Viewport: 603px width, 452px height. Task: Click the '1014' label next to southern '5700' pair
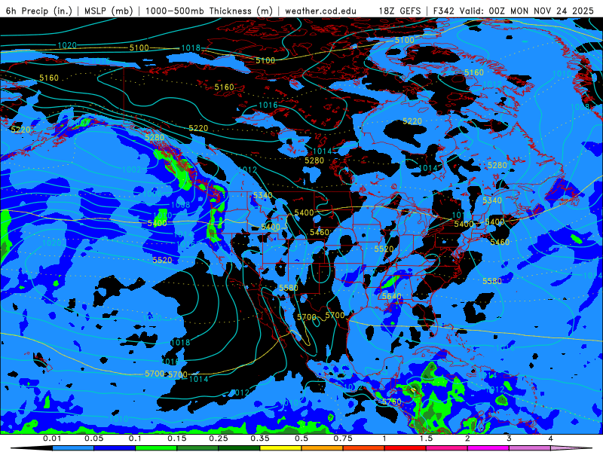click(199, 379)
